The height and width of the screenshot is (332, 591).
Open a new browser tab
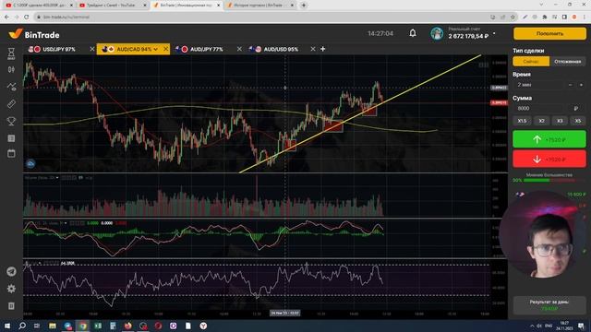pyautogui.click(x=304, y=6)
